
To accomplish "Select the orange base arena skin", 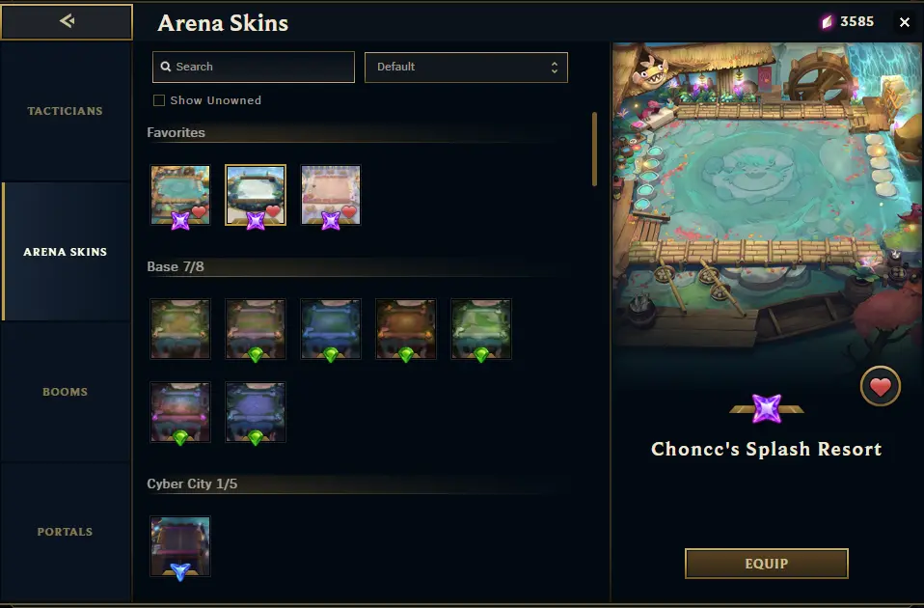I will click(406, 329).
